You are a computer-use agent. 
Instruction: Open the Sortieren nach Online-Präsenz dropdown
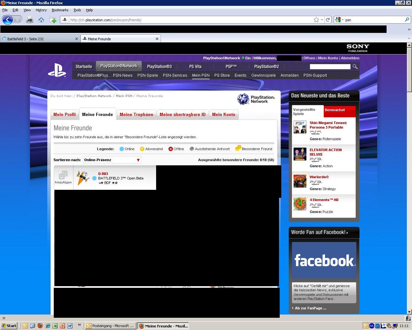112,160
